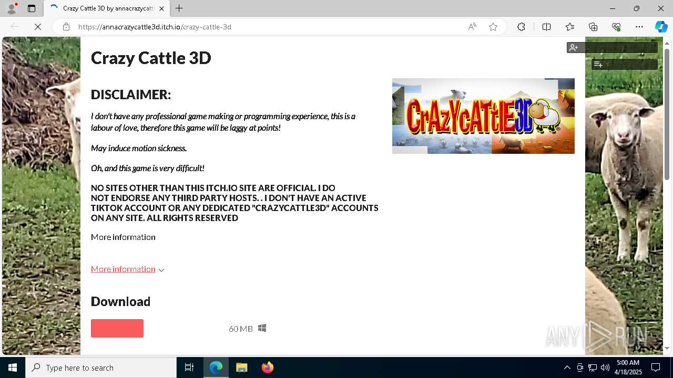Click 'May induce motion sickness.' text
673x378 pixels.
139,148
